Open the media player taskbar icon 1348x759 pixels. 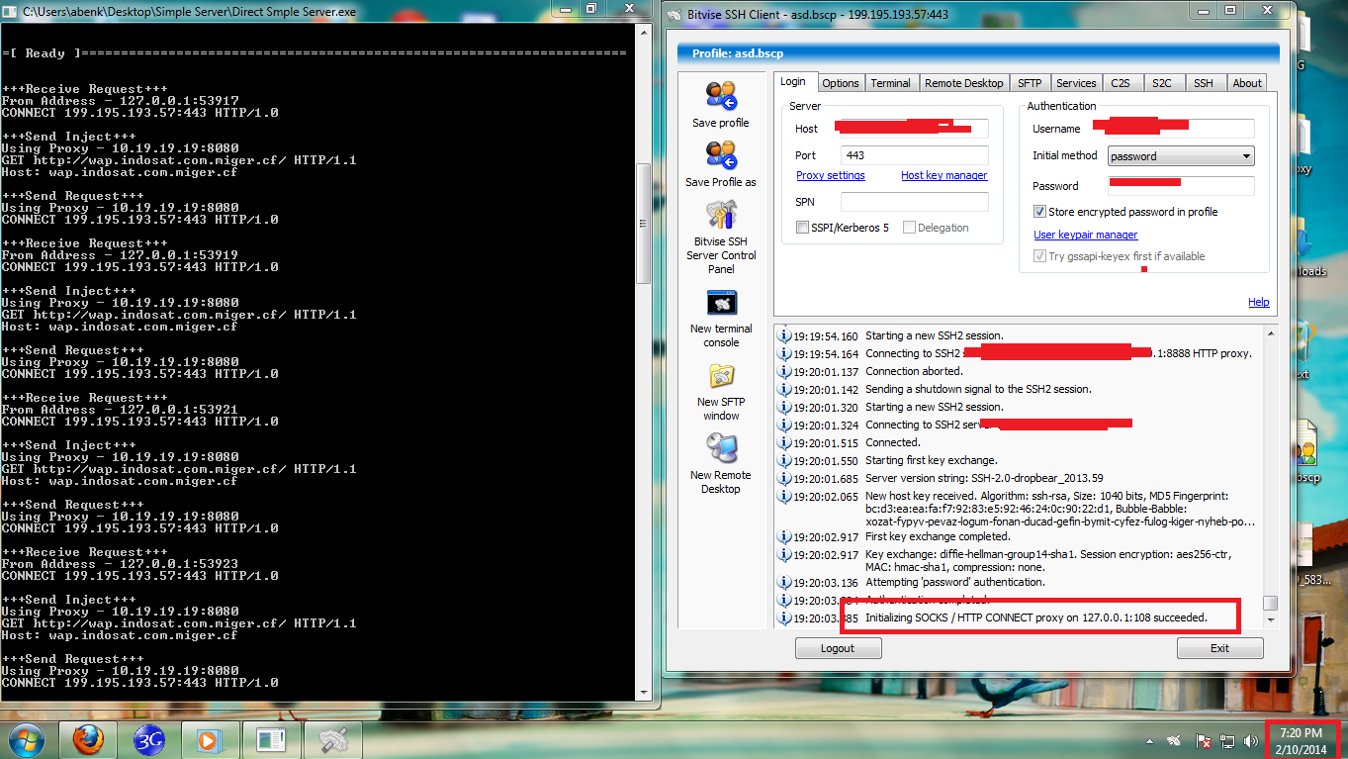pyautogui.click(x=209, y=739)
